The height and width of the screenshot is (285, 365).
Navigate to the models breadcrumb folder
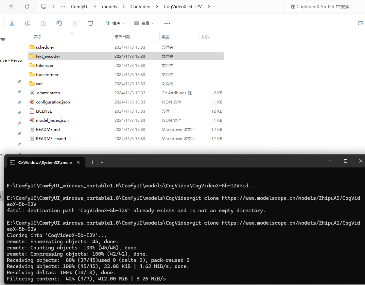click(110, 7)
